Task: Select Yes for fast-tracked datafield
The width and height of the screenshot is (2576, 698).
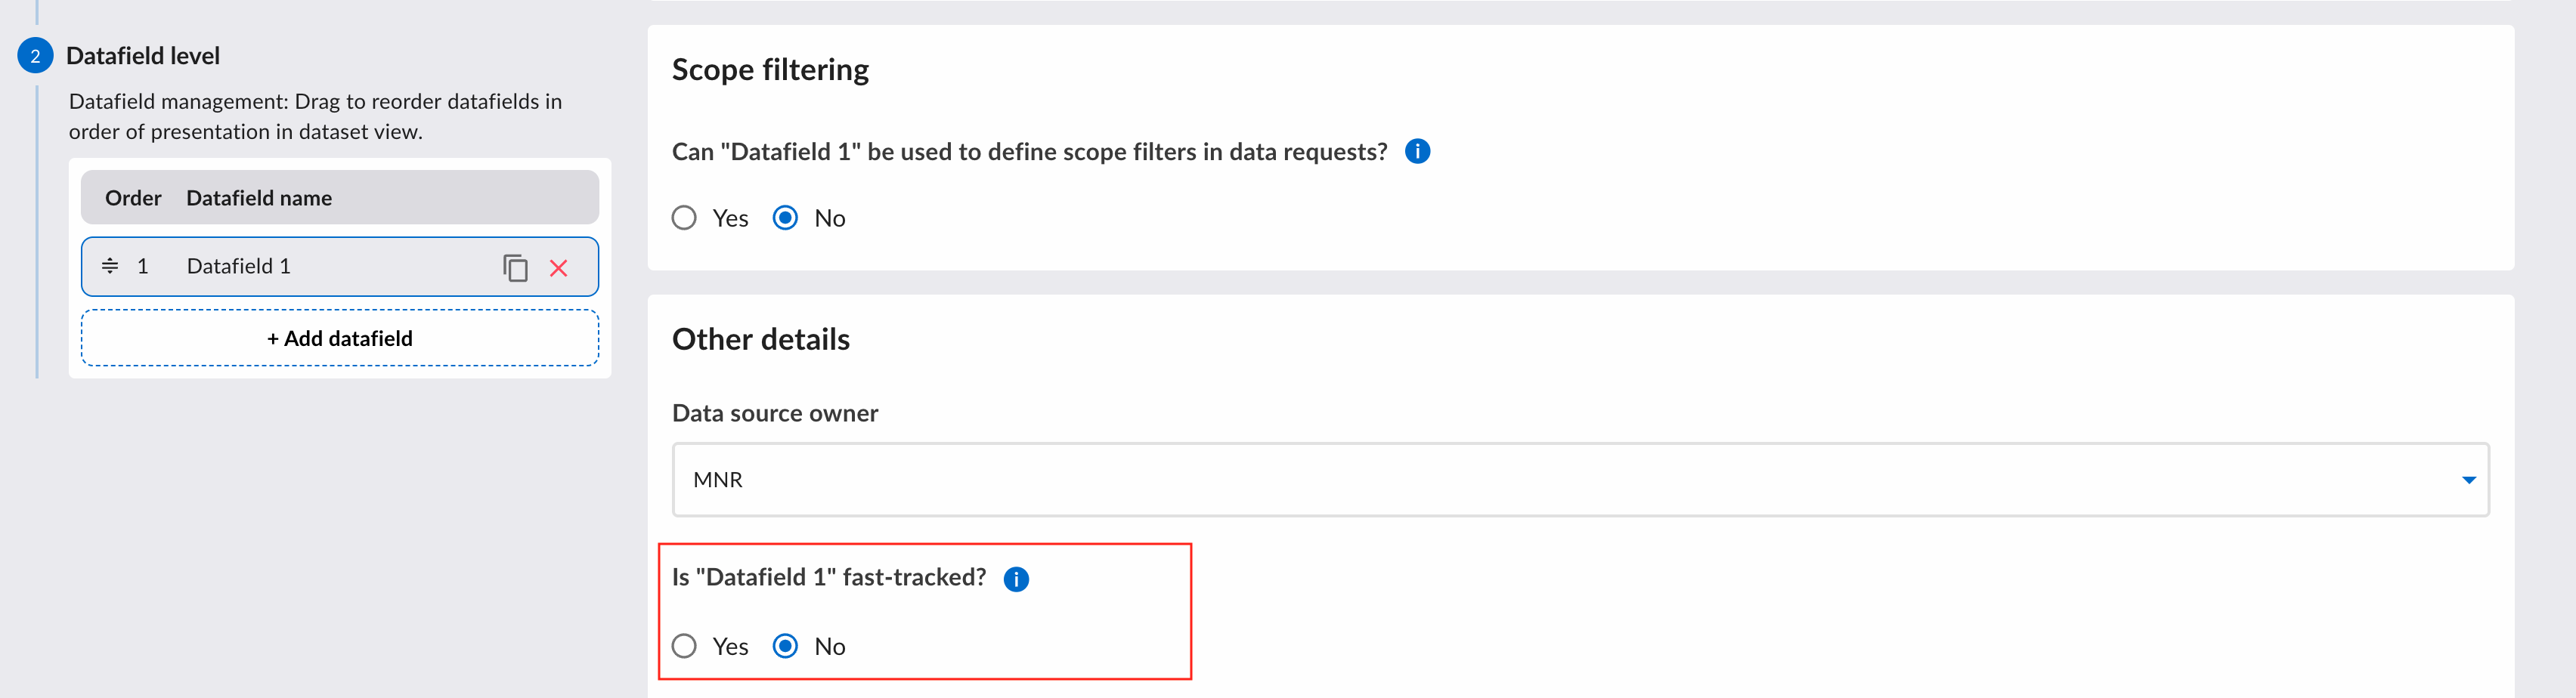Action: click(x=684, y=646)
